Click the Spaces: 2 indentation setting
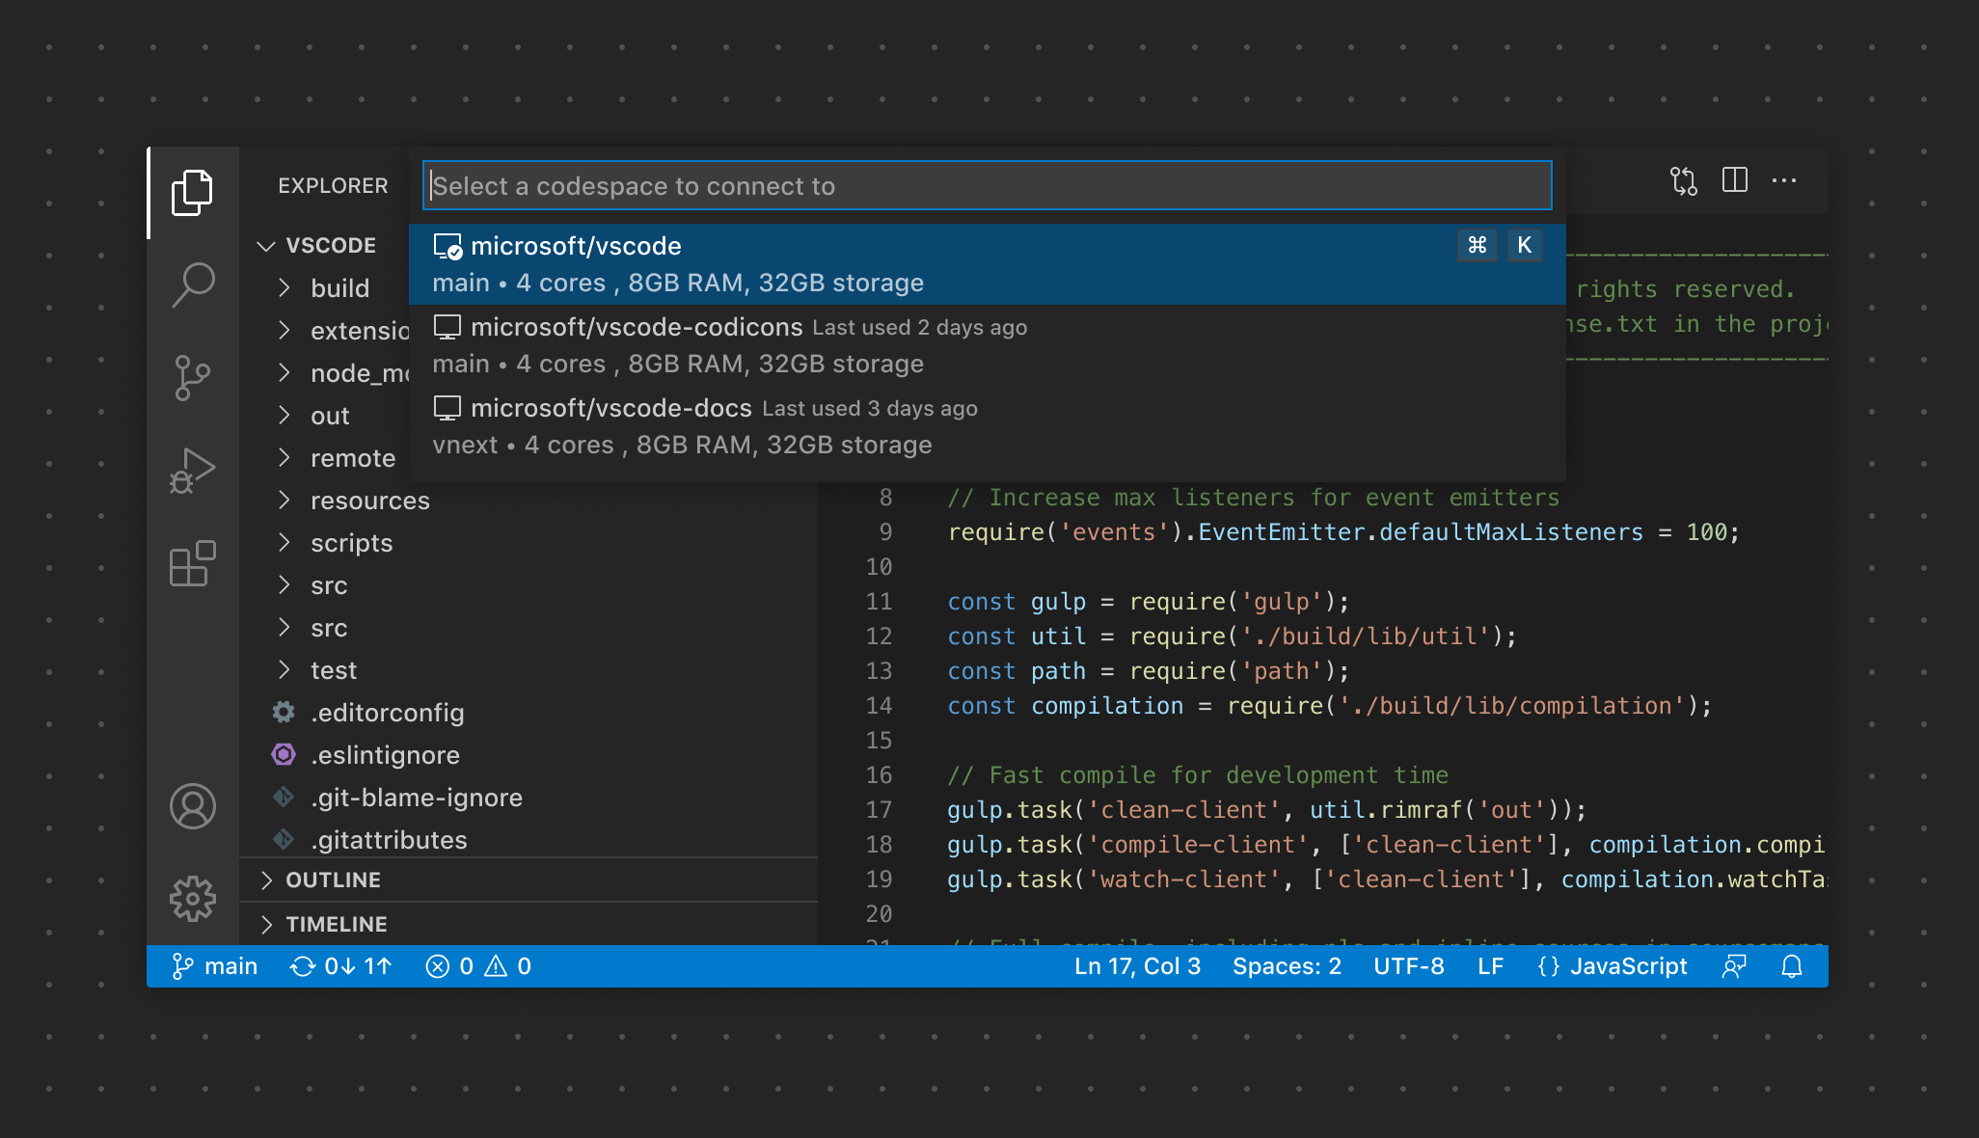Screen dimensions: 1979x1138 point(1287,966)
